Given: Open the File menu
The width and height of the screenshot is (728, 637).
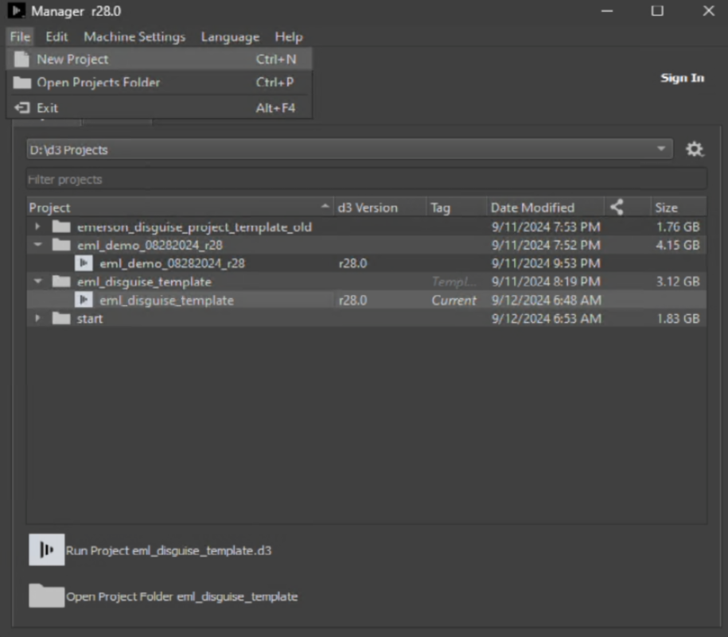Looking at the screenshot, I should coord(20,37).
